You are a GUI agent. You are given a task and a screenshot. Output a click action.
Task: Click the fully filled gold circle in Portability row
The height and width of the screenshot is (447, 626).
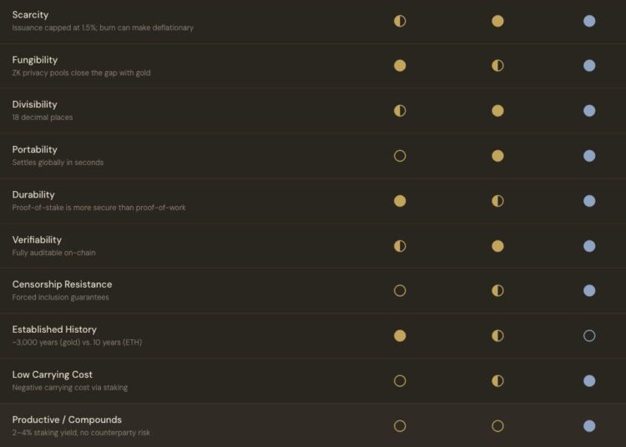click(x=497, y=156)
